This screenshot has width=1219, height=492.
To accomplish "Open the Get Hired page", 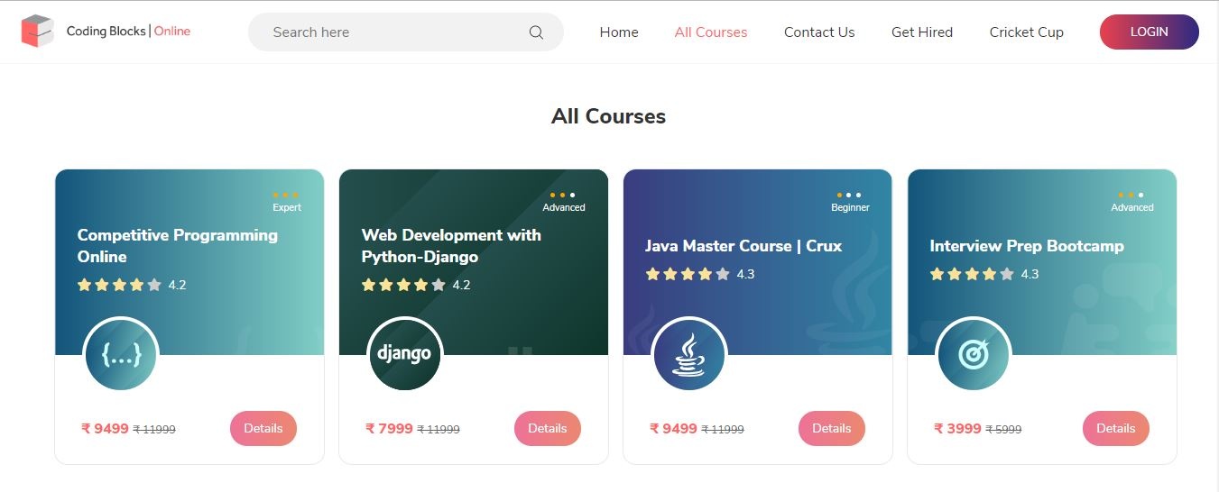I will pos(922,32).
